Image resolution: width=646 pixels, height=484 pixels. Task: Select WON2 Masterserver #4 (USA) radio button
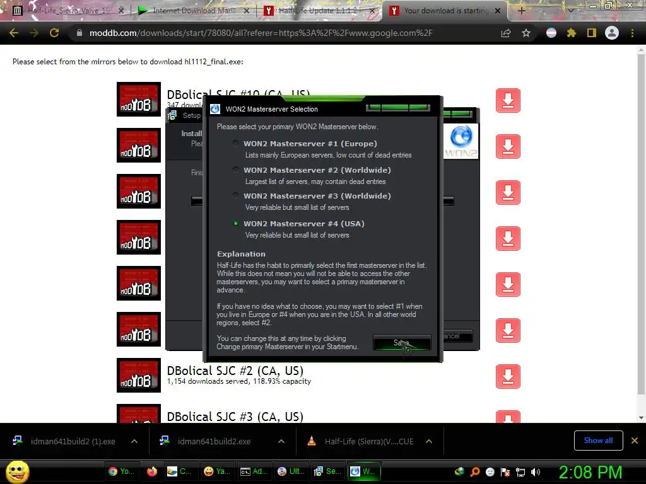tap(235, 224)
